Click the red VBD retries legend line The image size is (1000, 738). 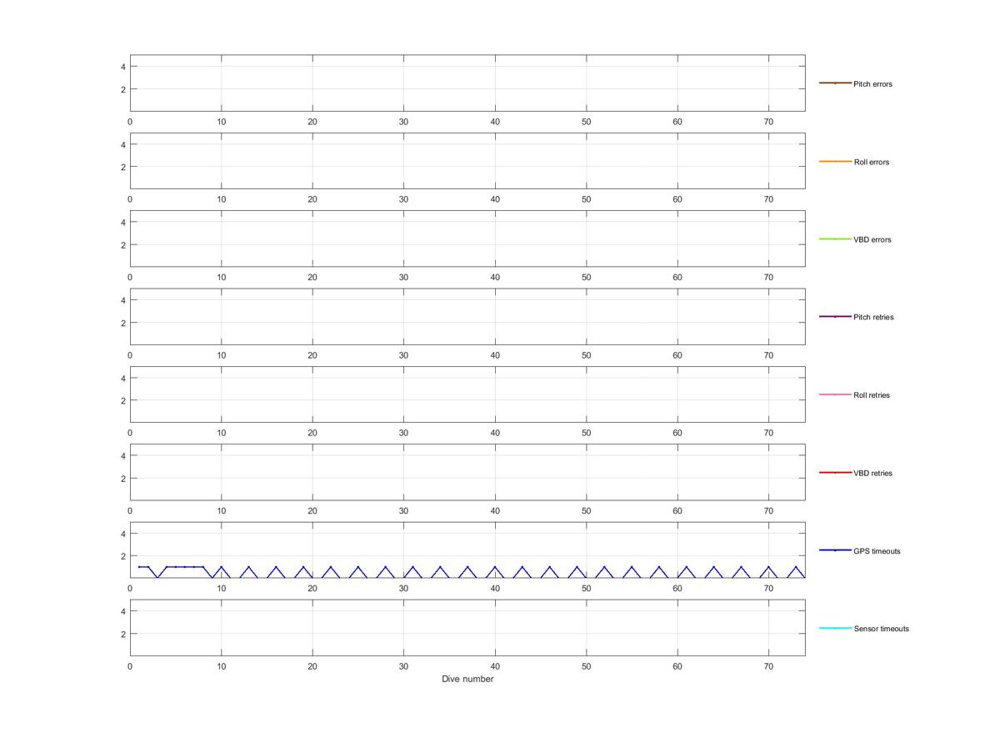click(x=835, y=473)
